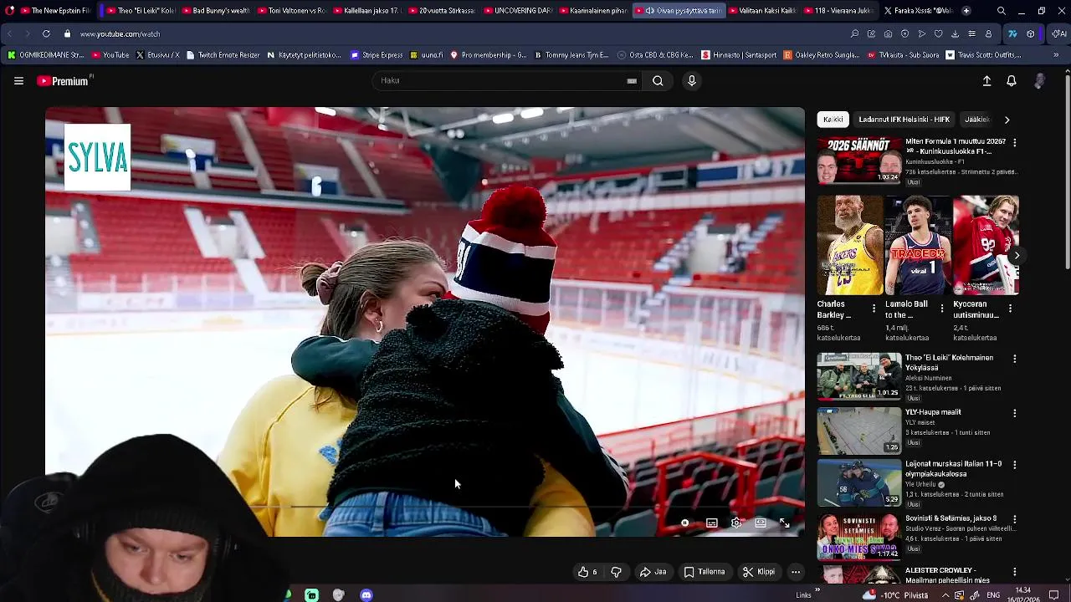Switch to the Bad Bunny's wealth tab
The height and width of the screenshot is (602, 1071).
click(215, 11)
